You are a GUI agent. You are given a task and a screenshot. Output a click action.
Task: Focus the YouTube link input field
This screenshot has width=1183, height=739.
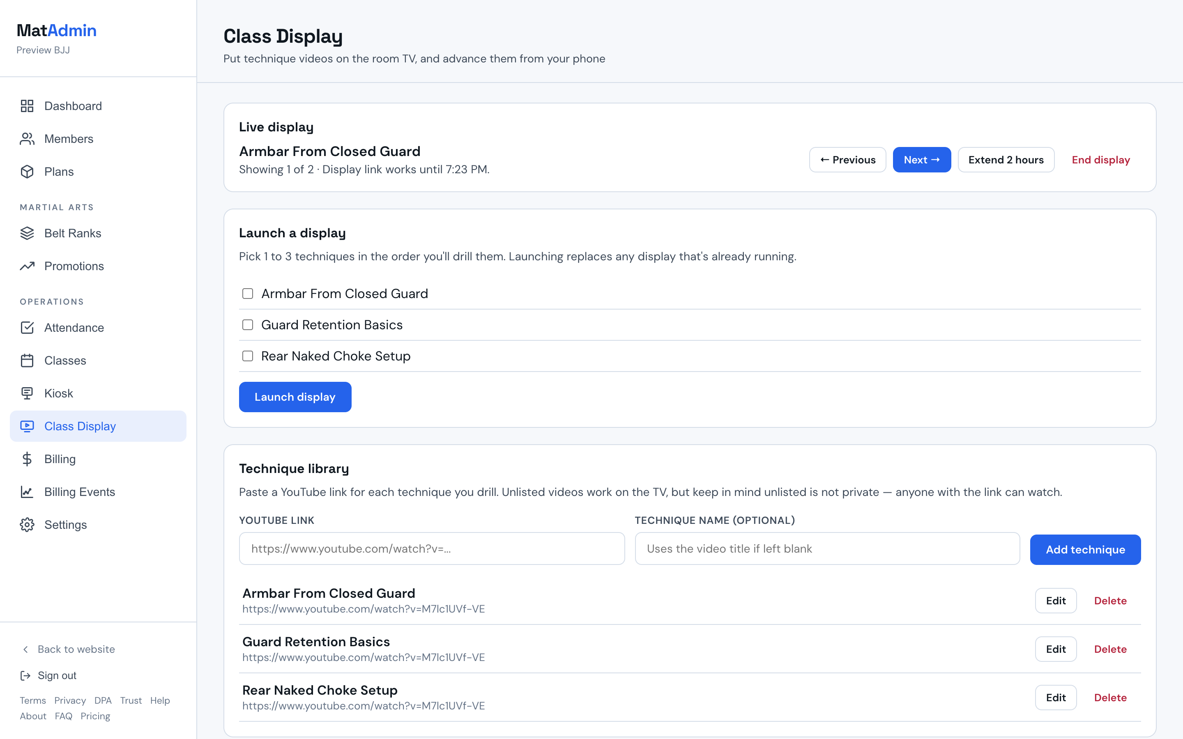(432, 549)
